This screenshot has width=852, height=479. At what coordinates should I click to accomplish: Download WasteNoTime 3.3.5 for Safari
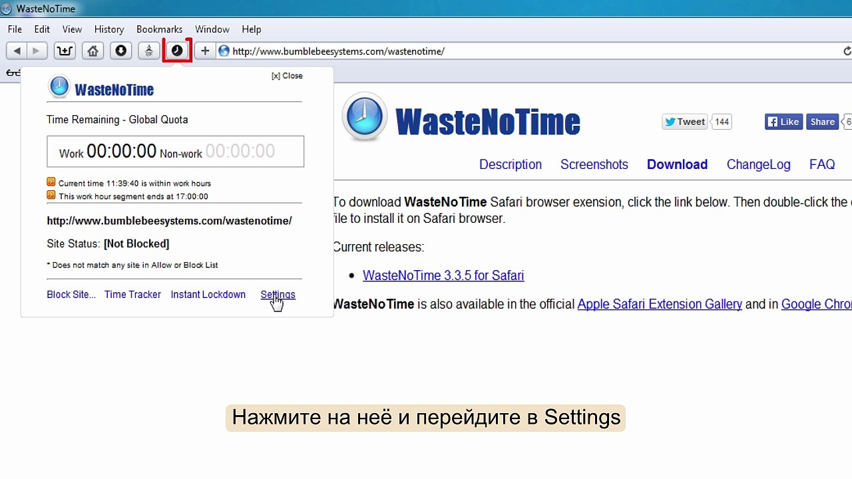point(443,275)
